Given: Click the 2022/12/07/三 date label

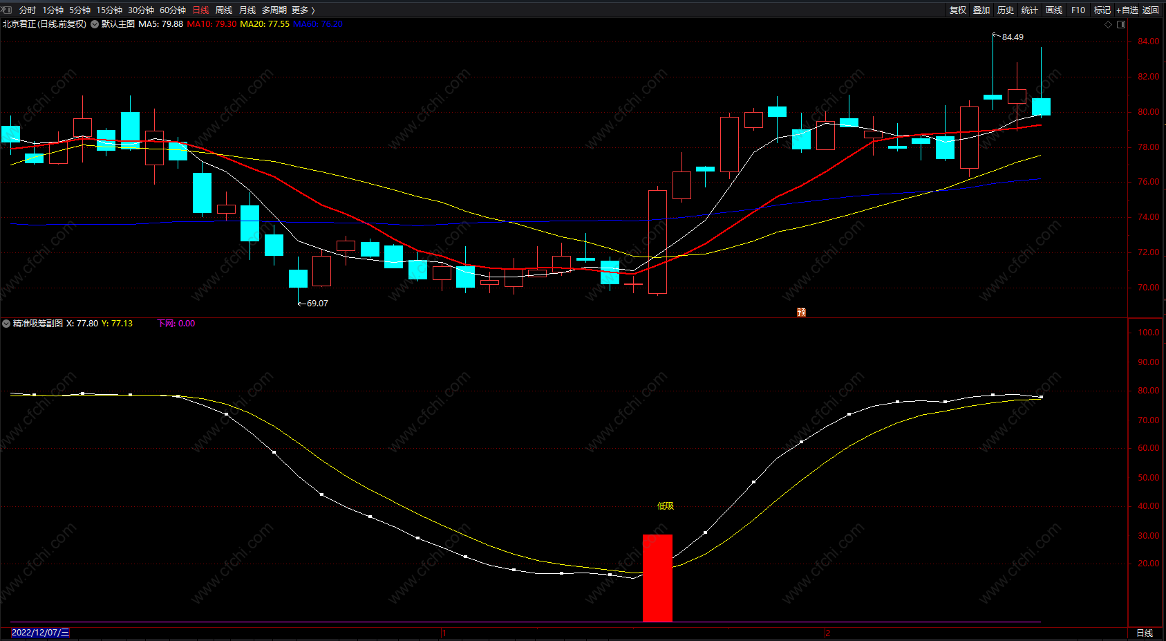Looking at the screenshot, I should pos(41,633).
